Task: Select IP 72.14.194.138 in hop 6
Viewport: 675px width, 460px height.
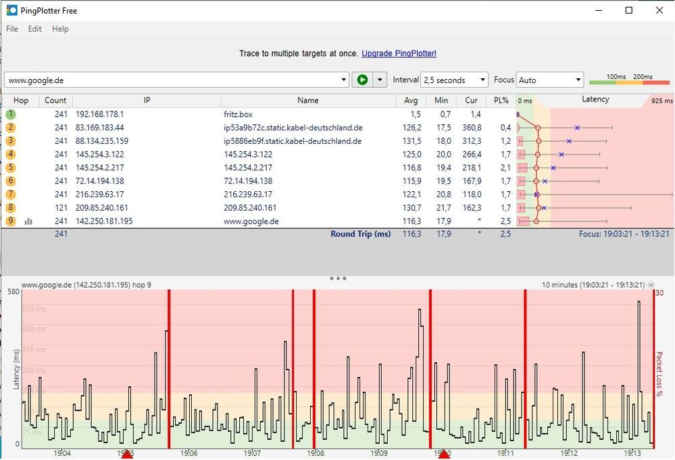Action: (100, 181)
